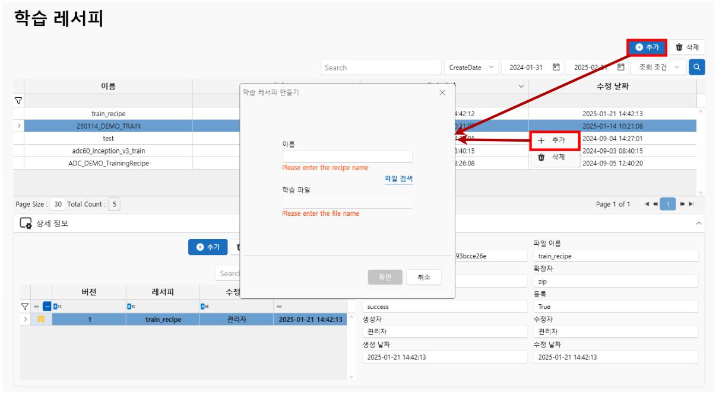
Task: Collapse the 상세 정보 panel chevron
Action: point(698,223)
